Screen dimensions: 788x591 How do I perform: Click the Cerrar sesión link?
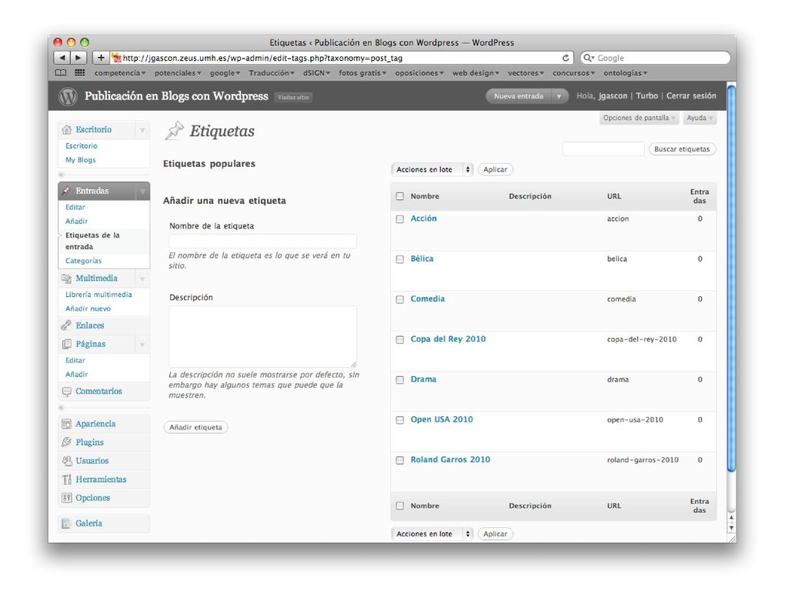[x=691, y=96]
